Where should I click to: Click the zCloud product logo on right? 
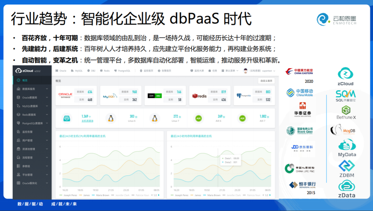pyautogui.click(x=345, y=76)
